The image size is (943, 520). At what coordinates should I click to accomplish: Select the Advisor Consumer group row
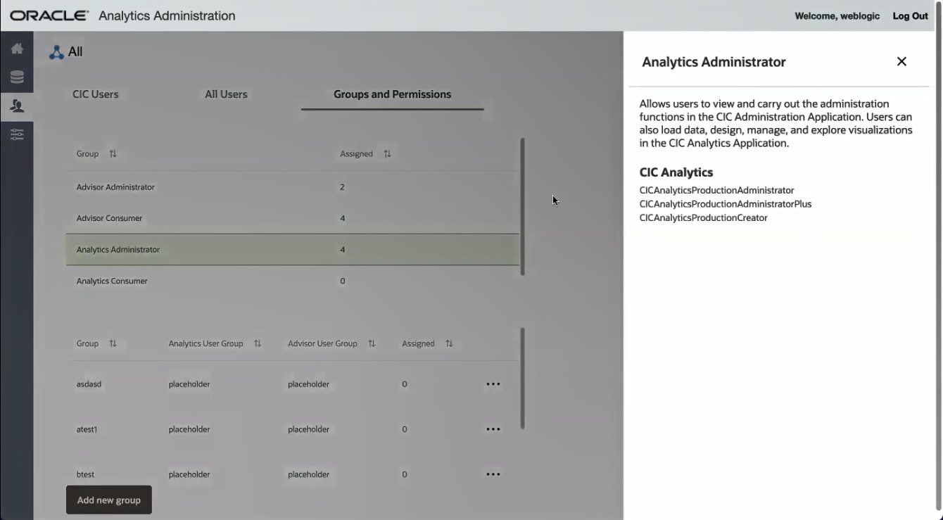pos(293,218)
